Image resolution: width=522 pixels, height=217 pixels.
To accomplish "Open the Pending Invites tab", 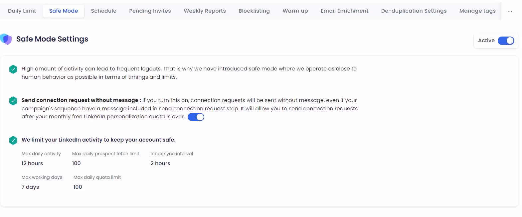I will click(150, 11).
